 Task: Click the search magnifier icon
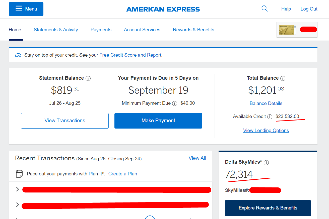click(265, 9)
